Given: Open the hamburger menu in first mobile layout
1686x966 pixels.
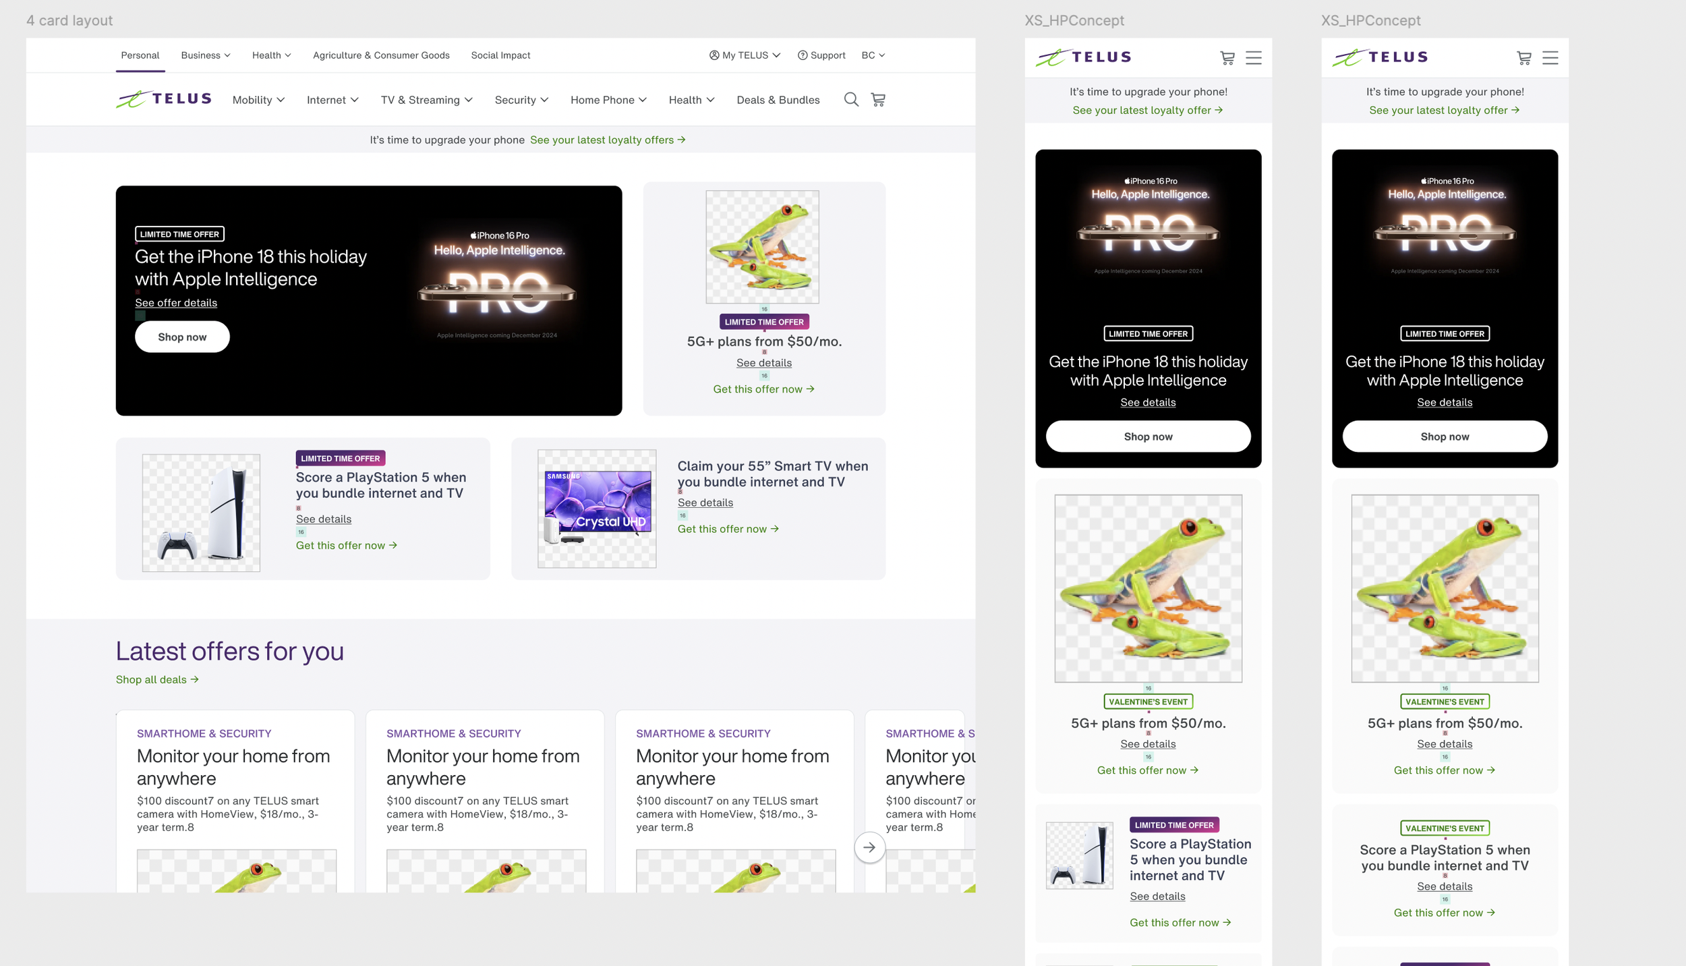Looking at the screenshot, I should (1253, 58).
